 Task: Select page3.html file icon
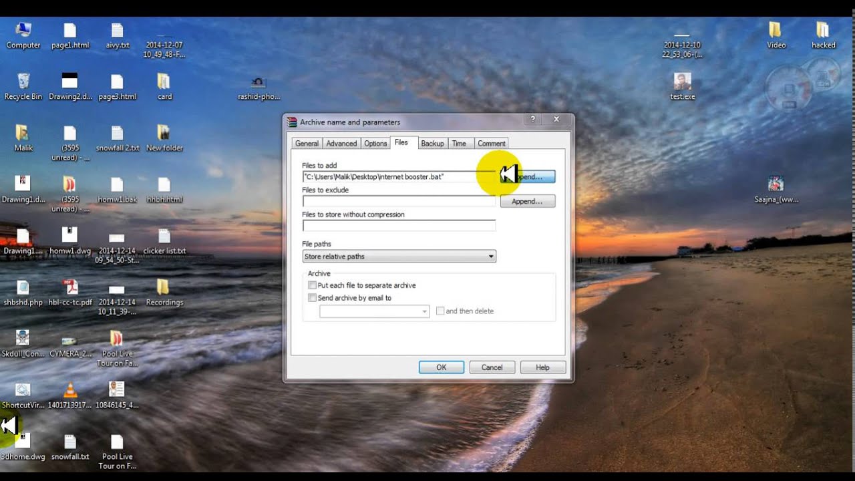point(118,87)
